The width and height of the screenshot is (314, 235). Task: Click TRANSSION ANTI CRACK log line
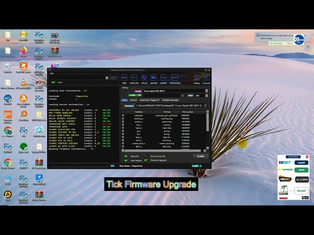coord(80,124)
